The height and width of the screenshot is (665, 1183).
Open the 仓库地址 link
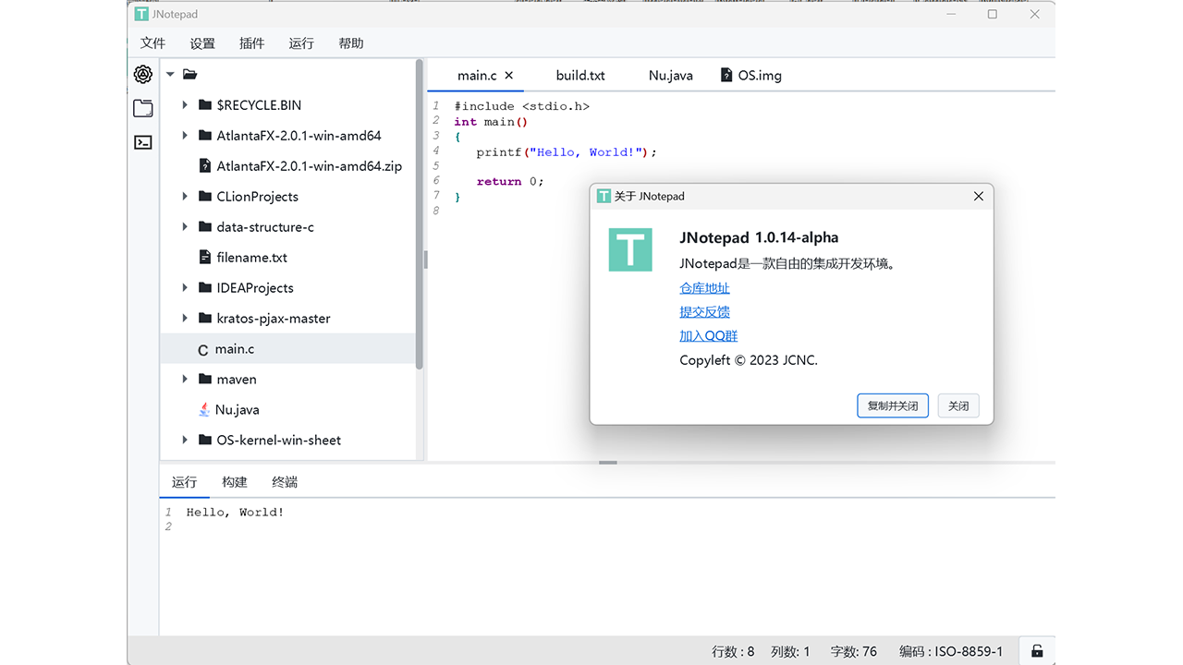704,287
